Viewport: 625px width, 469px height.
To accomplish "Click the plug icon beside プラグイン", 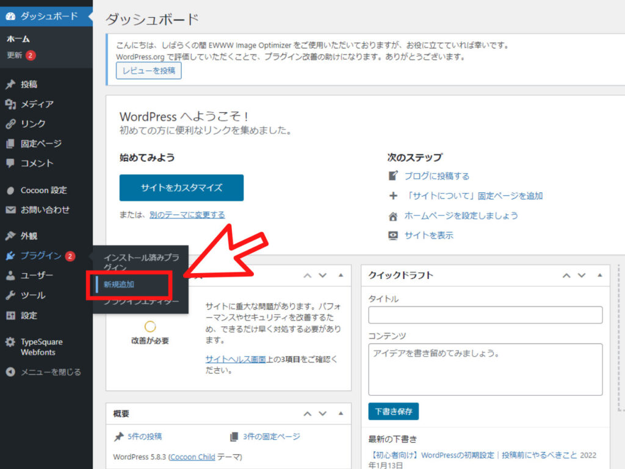I will [10, 256].
